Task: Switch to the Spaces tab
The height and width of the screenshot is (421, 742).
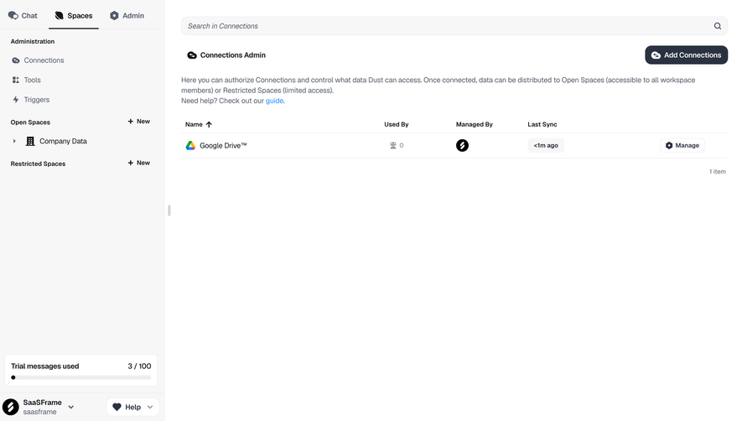Action: [74, 16]
